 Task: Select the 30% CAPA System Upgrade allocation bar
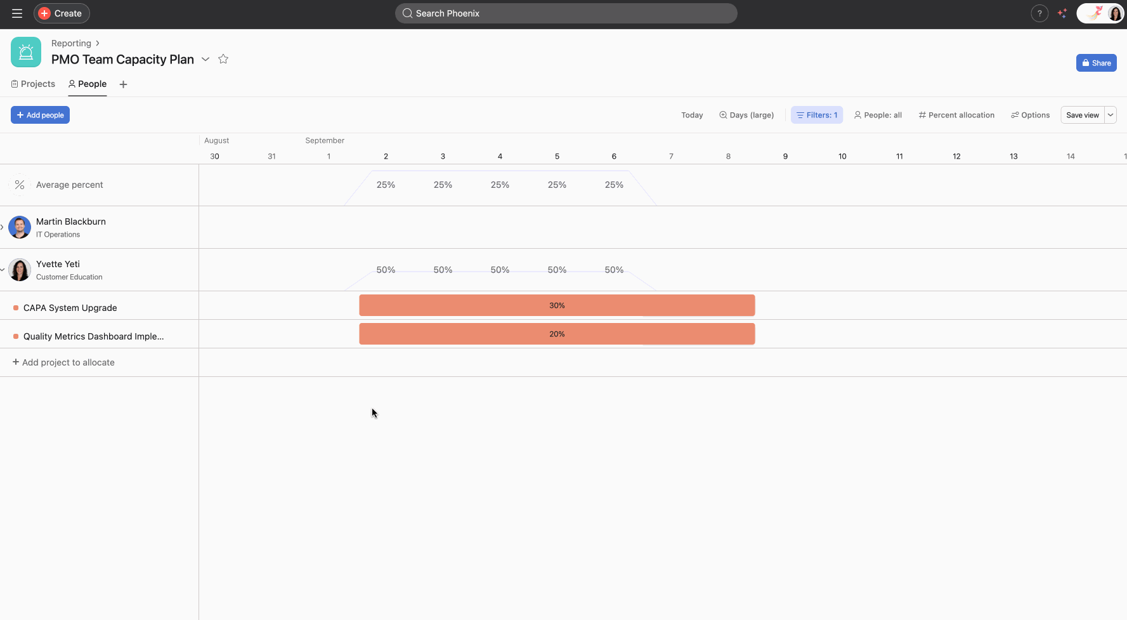pyautogui.click(x=557, y=305)
